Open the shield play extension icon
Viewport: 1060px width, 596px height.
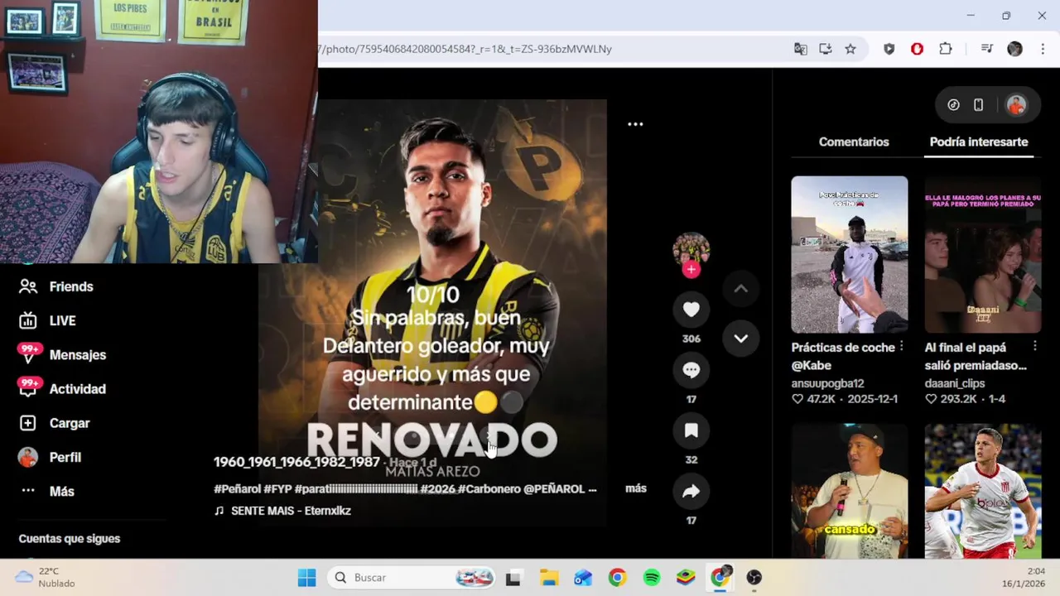click(889, 49)
